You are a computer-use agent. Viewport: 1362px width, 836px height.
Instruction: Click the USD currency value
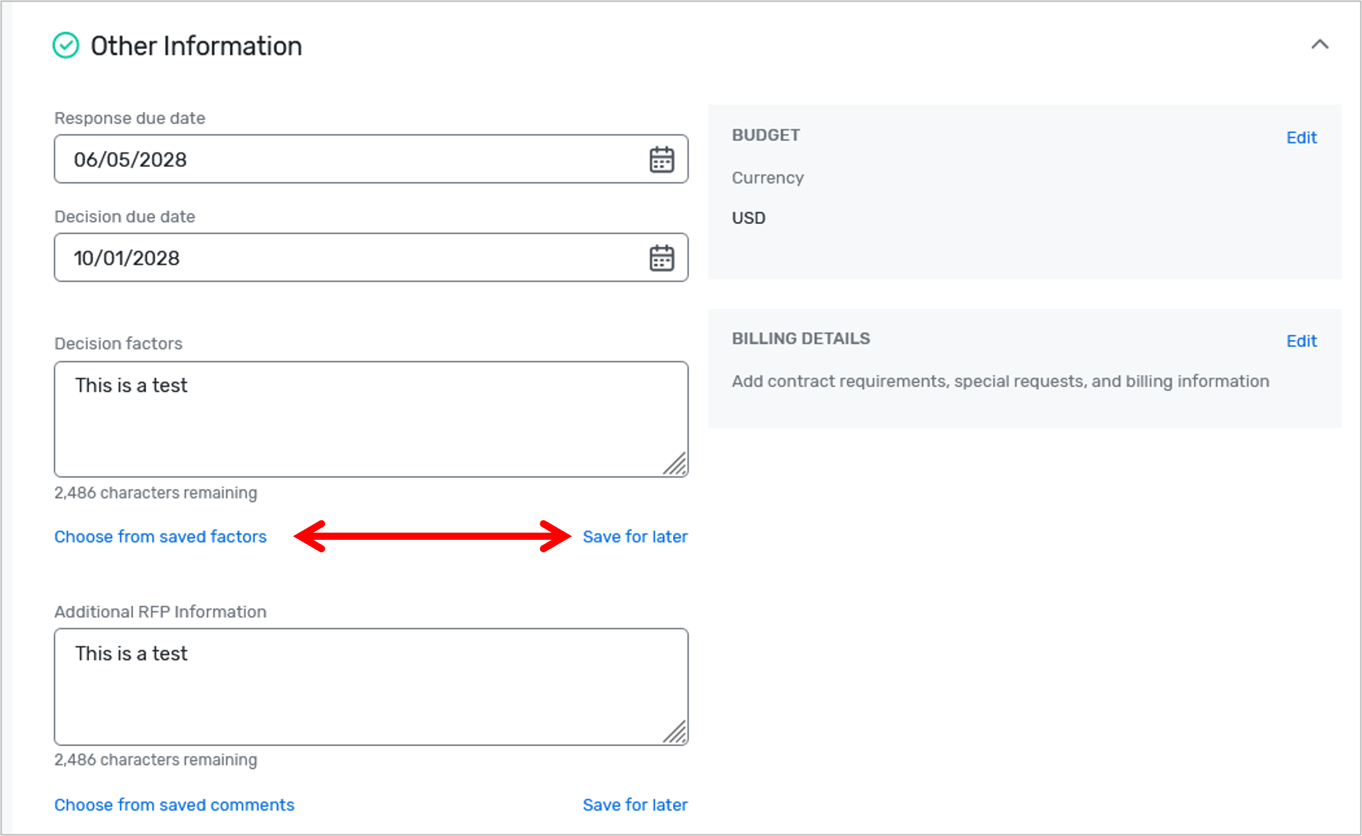pos(748,219)
